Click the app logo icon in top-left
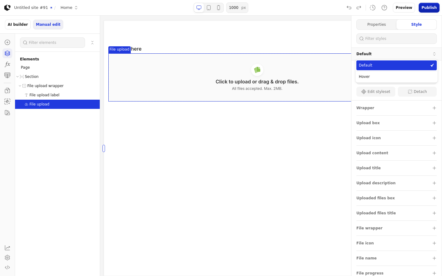 tap(7, 8)
